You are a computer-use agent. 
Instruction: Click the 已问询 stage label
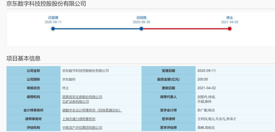[x=141, y=18]
